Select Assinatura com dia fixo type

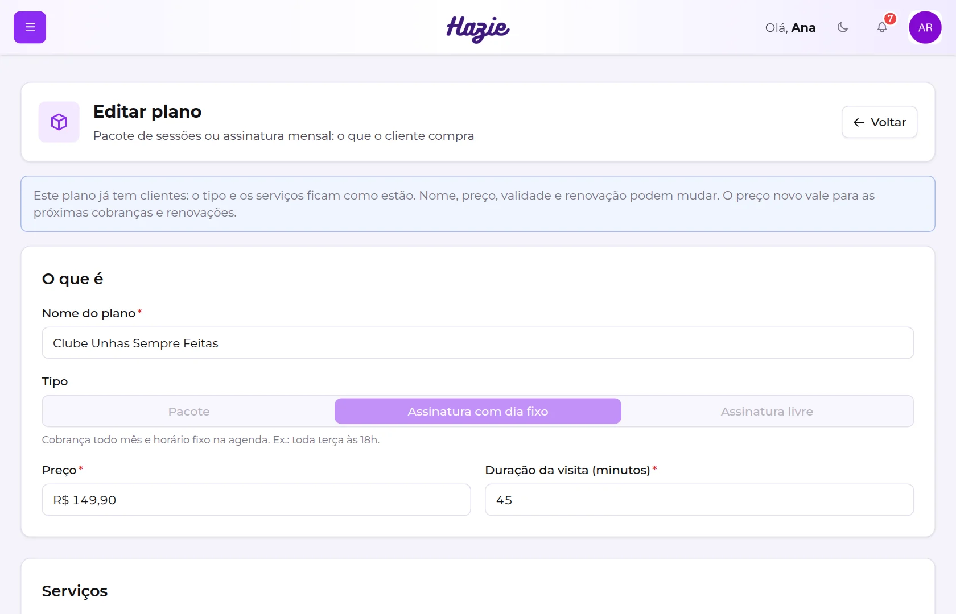click(x=478, y=411)
